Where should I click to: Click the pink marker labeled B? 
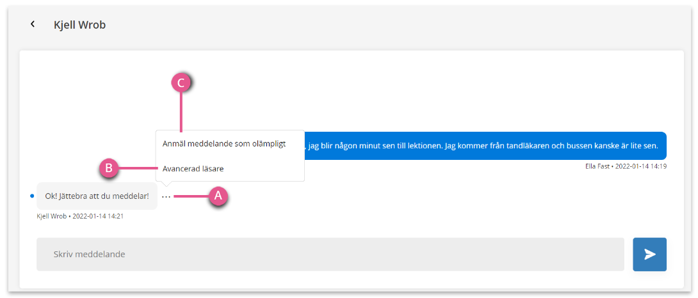pyautogui.click(x=109, y=168)
